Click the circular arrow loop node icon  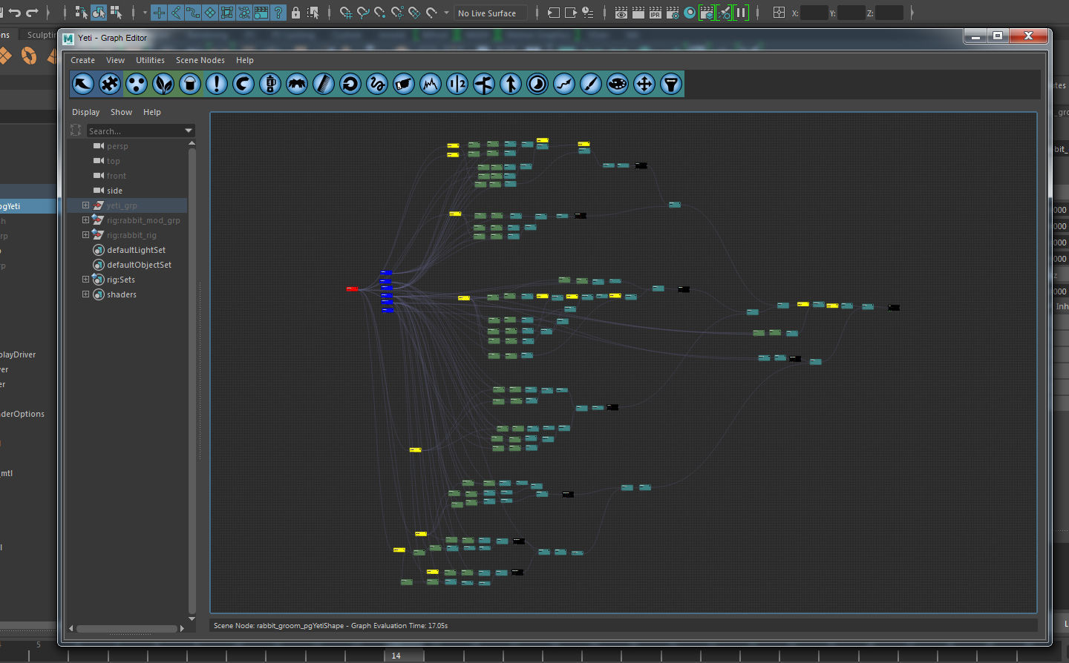coord(350,84)
